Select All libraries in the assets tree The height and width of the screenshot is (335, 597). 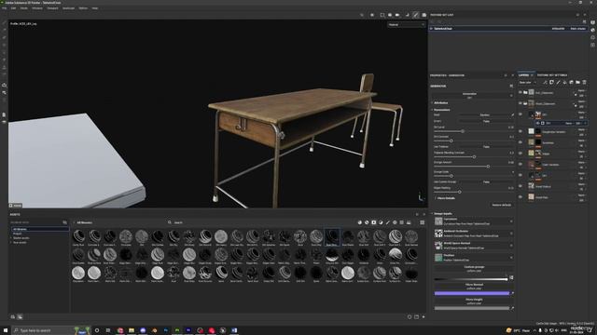click(x=40, y=230)
